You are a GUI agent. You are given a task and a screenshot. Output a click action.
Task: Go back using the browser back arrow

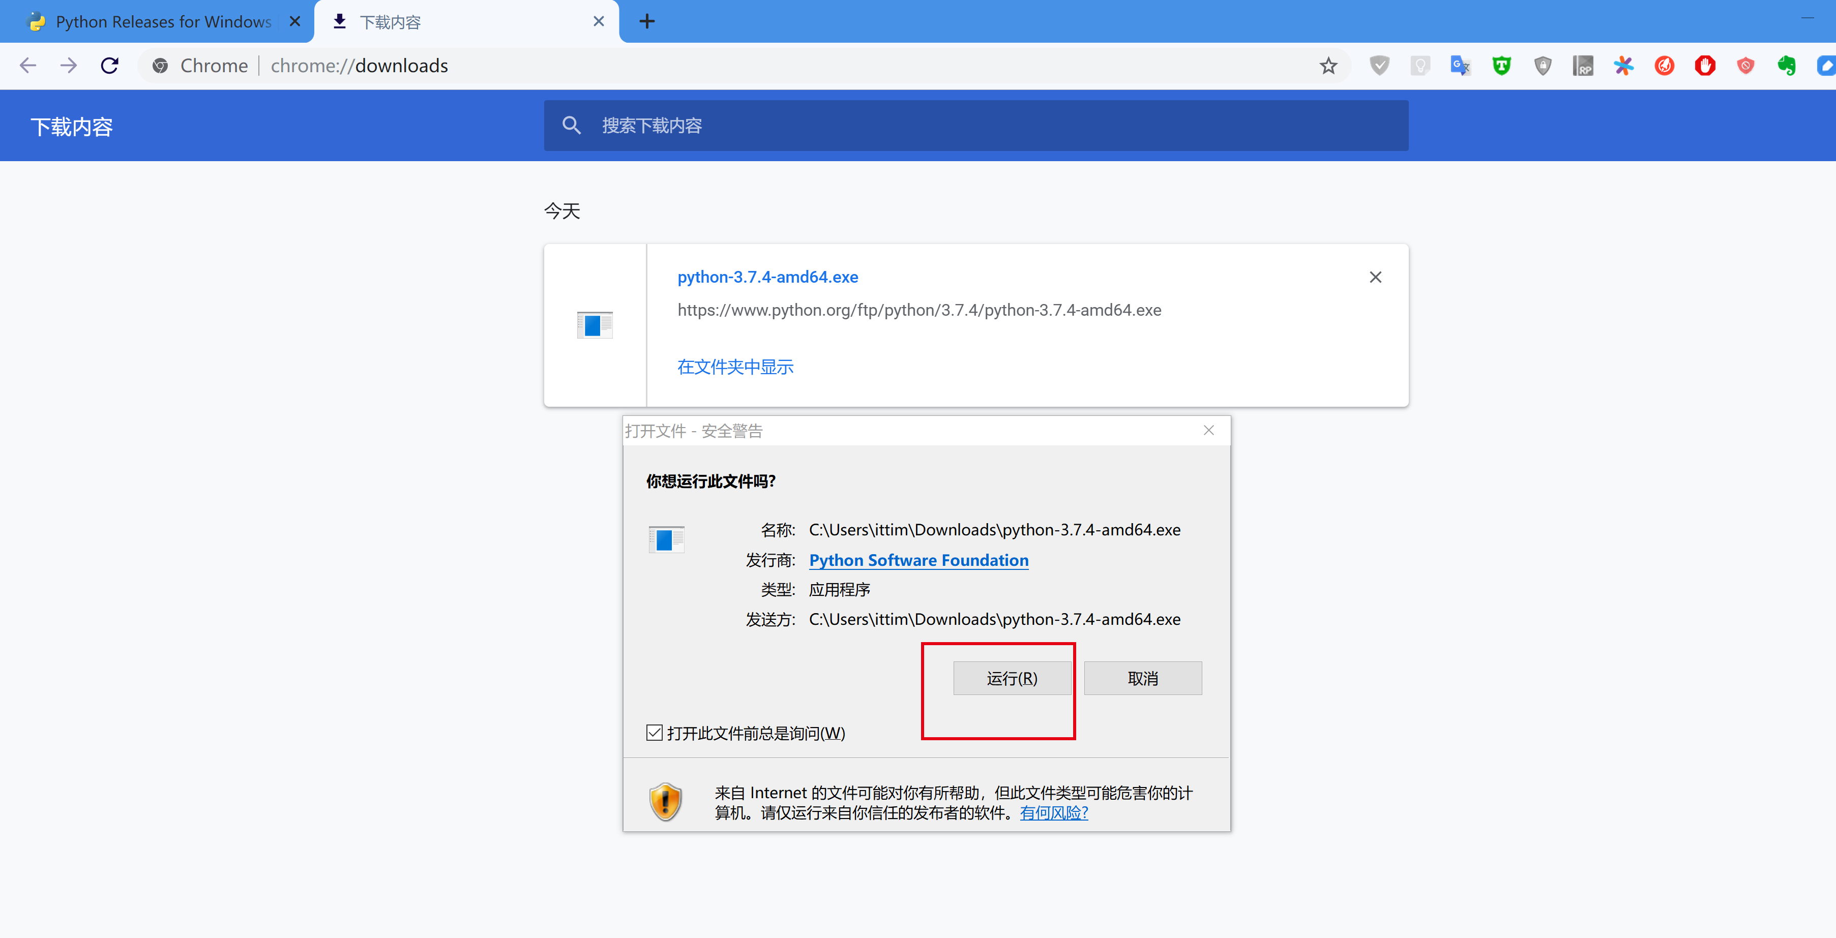coord(28,66)
